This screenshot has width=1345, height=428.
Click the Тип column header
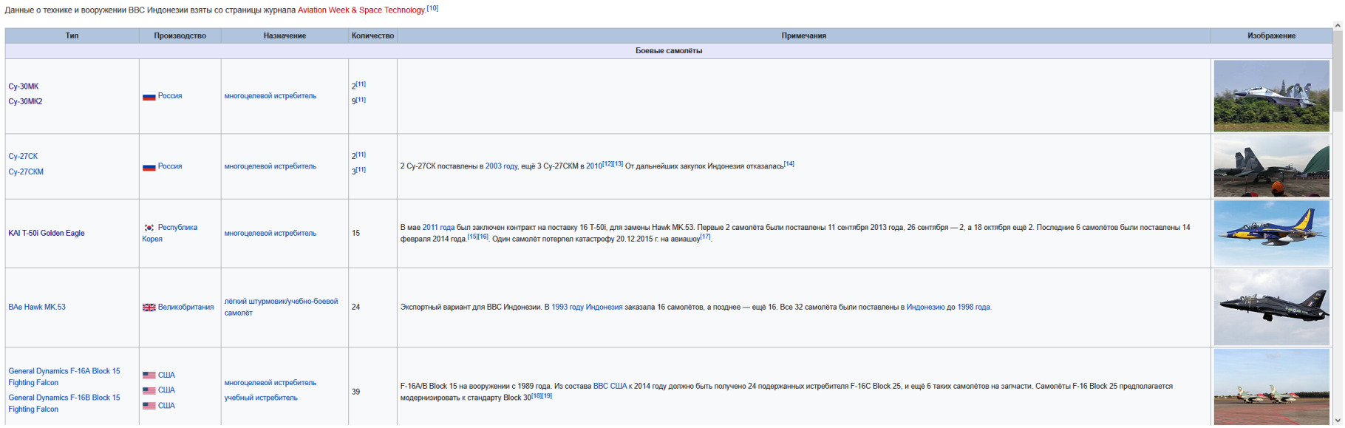[72, 35]
